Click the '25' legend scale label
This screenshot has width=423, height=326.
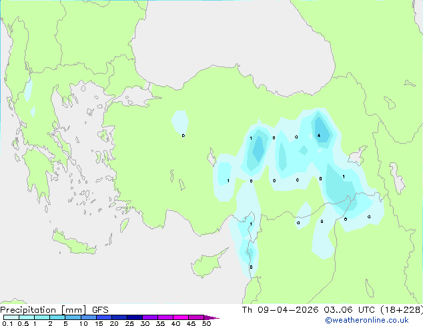[129, 323]
